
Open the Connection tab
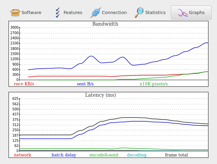[x=109, y=13]
